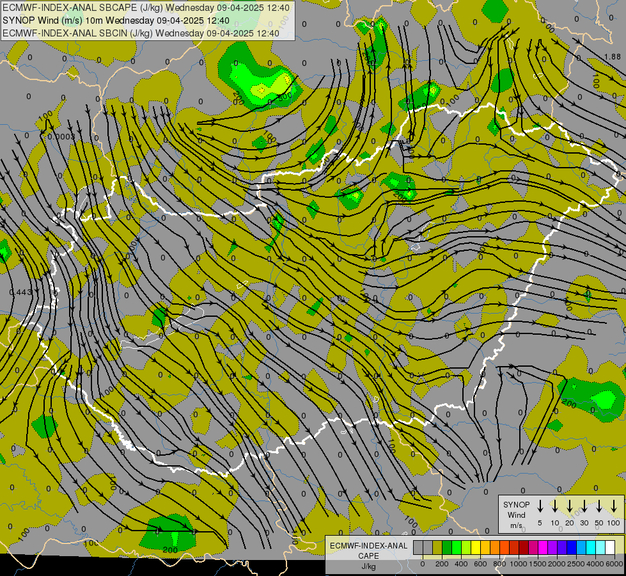
Task: Click the 1000 label under color scale
Action: point(518,564)
